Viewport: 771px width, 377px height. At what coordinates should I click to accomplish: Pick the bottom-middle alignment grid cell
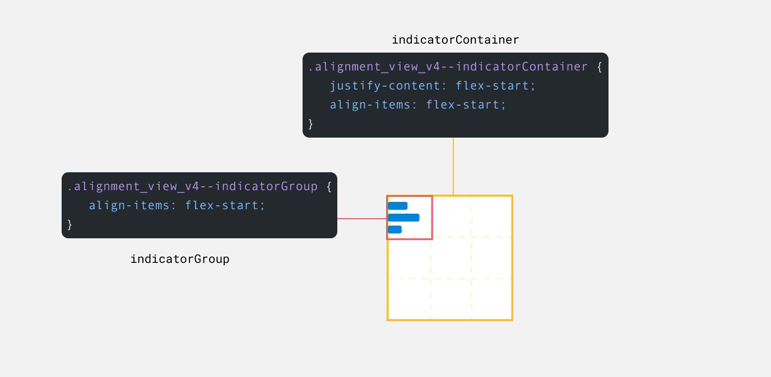click(x=450, y=299)
